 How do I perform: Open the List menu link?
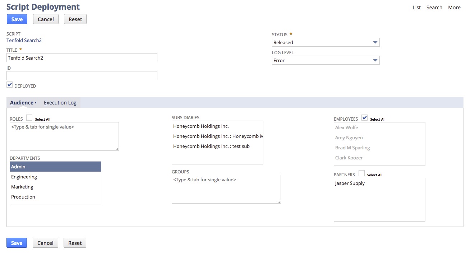tap(416, 8)
